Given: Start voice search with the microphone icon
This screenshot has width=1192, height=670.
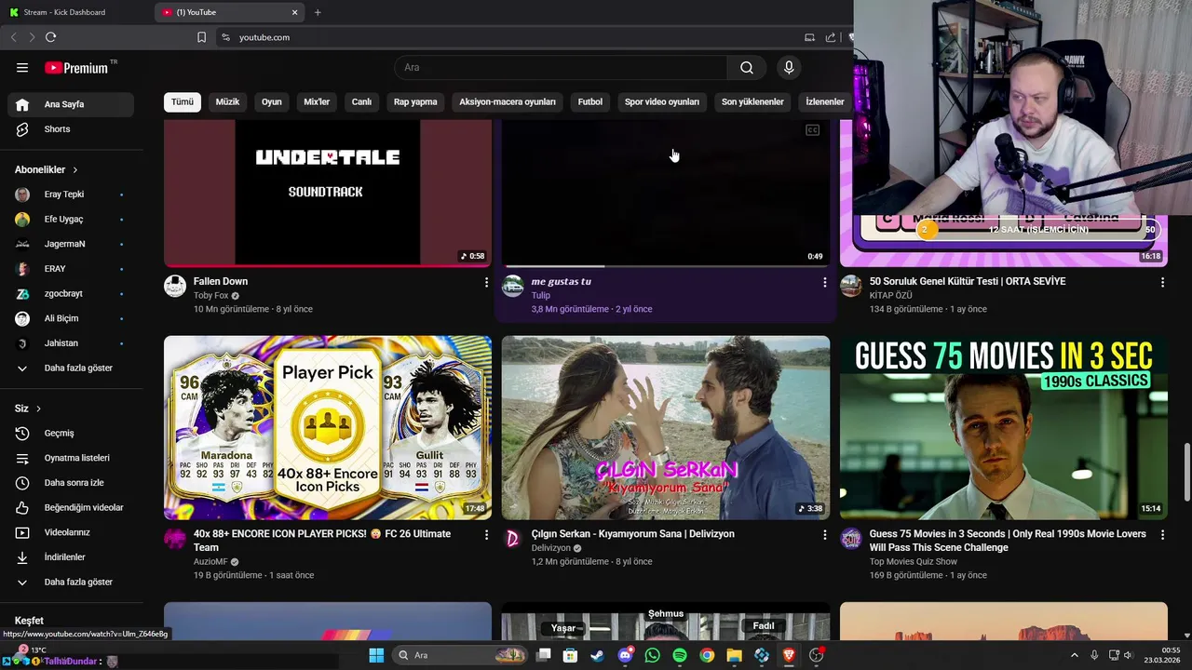Looking at the screenshot, I should pyautogui.click(x=789, y=67).
